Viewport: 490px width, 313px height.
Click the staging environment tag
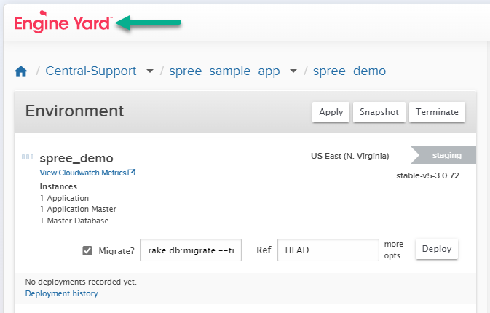coord(446,155)
